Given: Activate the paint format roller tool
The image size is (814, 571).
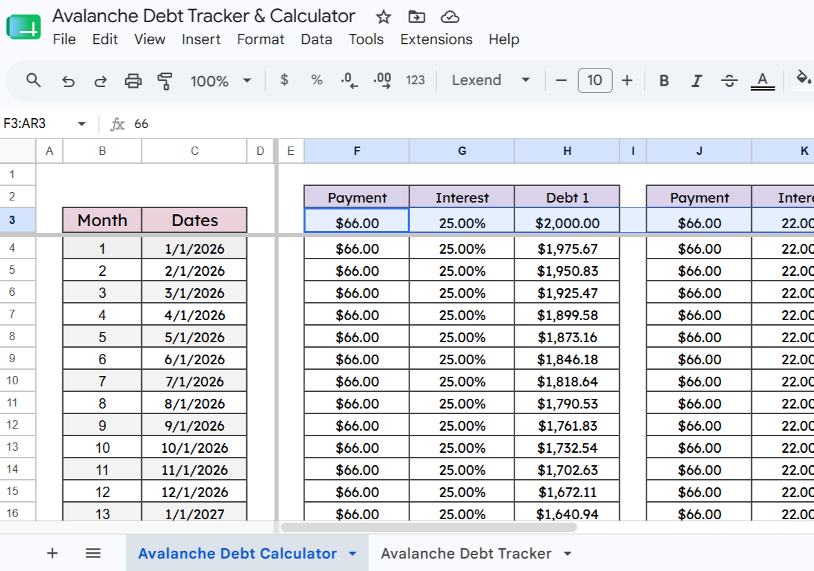Looking at the screenshot, I should [x=165, y=81].
